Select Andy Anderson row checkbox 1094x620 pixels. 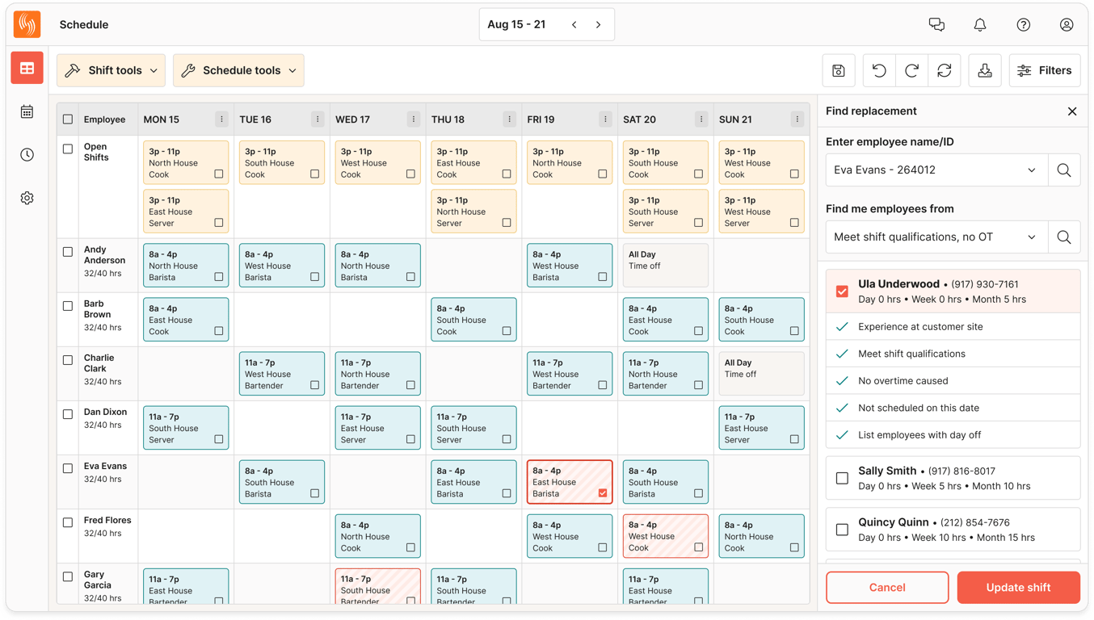tap(68, 252)
